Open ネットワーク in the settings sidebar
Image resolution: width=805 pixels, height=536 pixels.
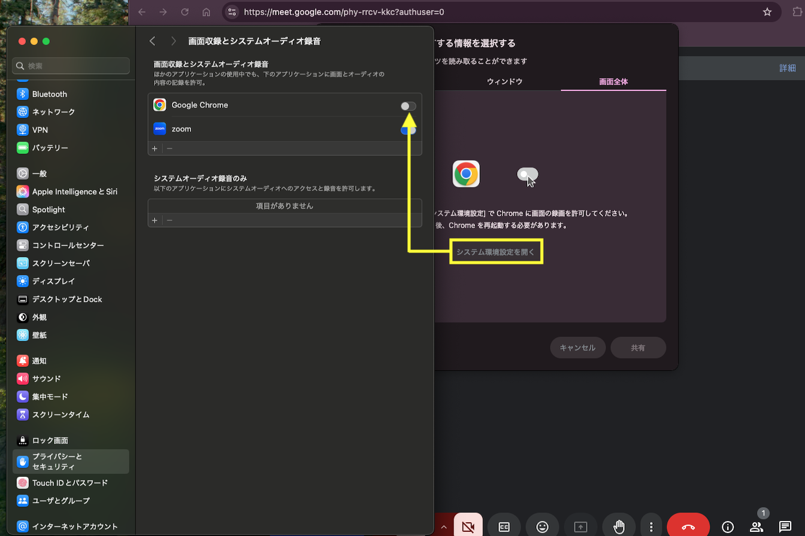71,112
